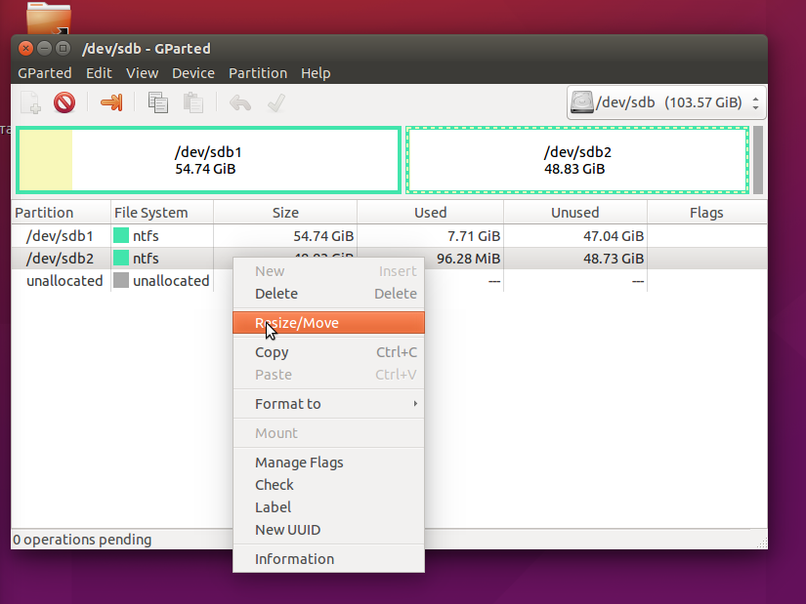
Task: Click Information at bottom of context menu
Action: pos(294,559)
